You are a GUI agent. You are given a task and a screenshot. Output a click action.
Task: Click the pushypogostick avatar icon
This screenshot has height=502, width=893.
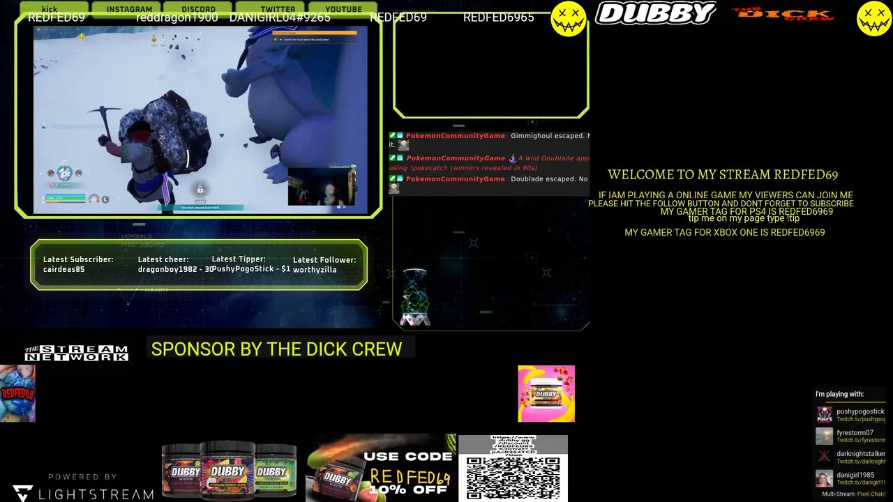click(825, 415)
